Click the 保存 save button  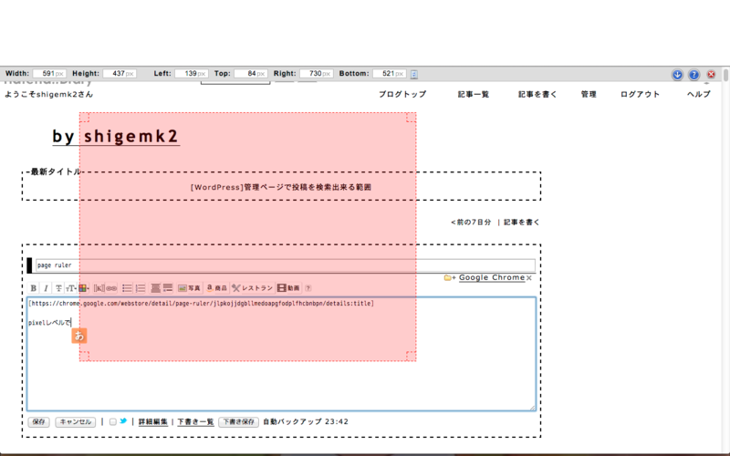pyautogui.click(x=38, y=422)
